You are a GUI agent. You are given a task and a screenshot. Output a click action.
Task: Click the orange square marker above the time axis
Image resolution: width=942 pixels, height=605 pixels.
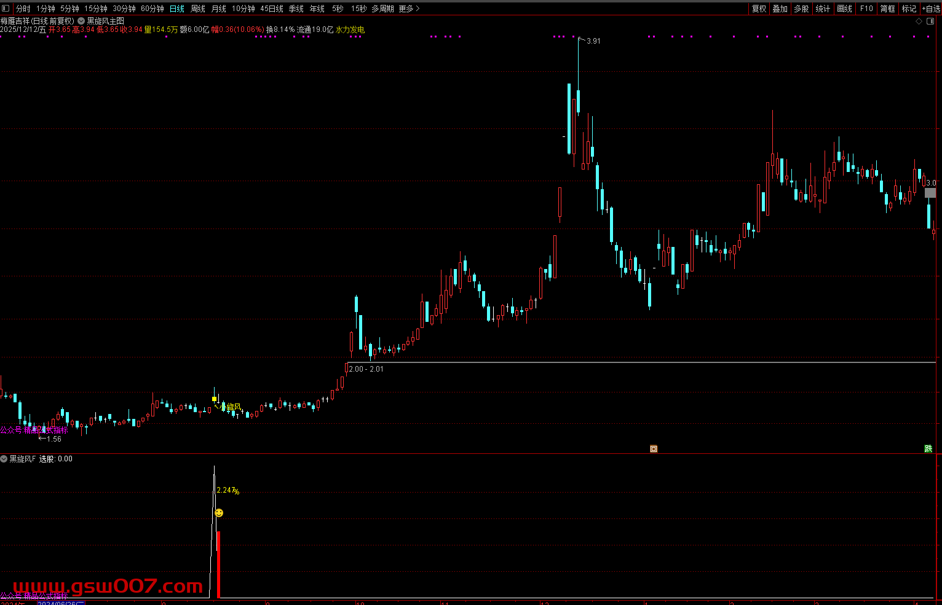[654, 449]
